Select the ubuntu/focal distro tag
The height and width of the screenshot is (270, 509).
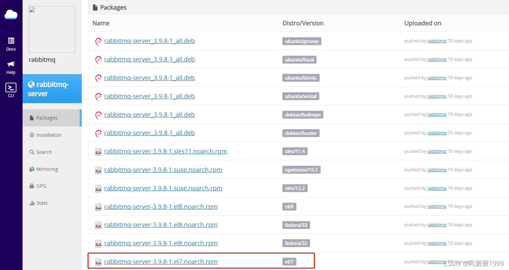[299, 59]
